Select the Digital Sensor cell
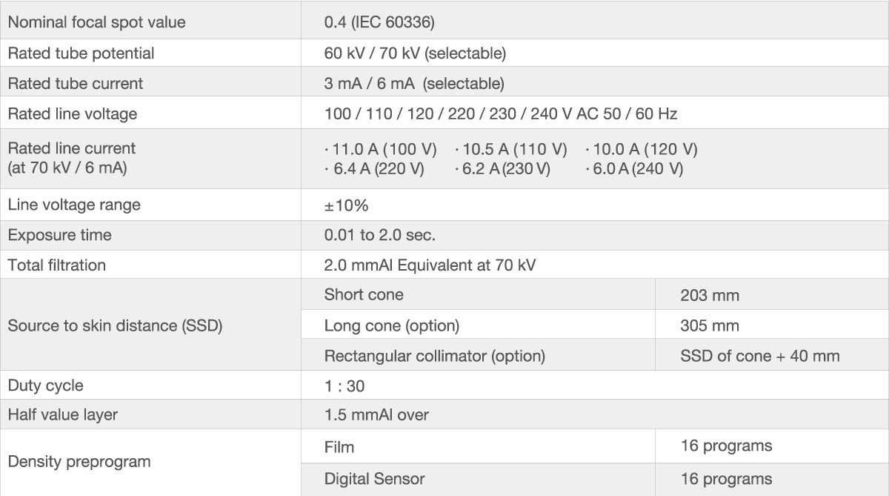This screenshot has width=889, height=496. (x=374, y=479)
